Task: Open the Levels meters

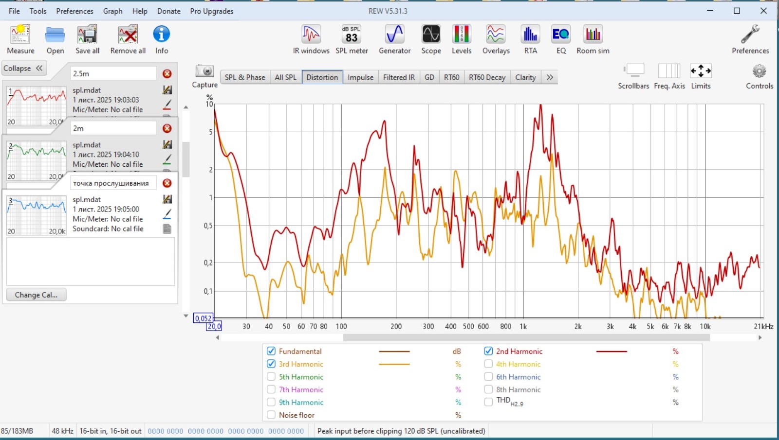Action: [462, 39]
